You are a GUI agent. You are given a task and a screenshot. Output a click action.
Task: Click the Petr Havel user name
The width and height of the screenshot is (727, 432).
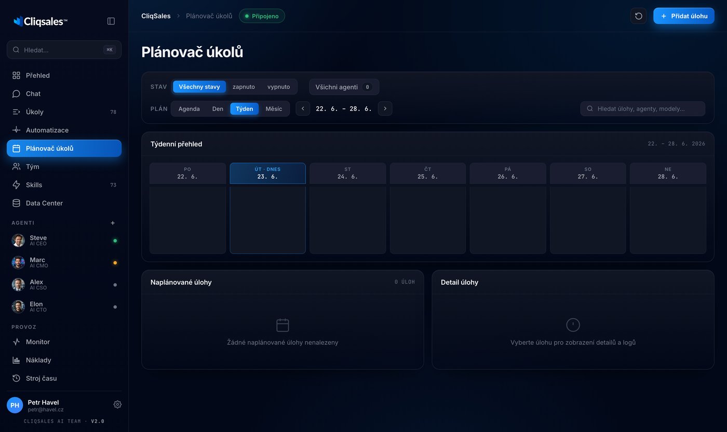[x=43, y=402]
